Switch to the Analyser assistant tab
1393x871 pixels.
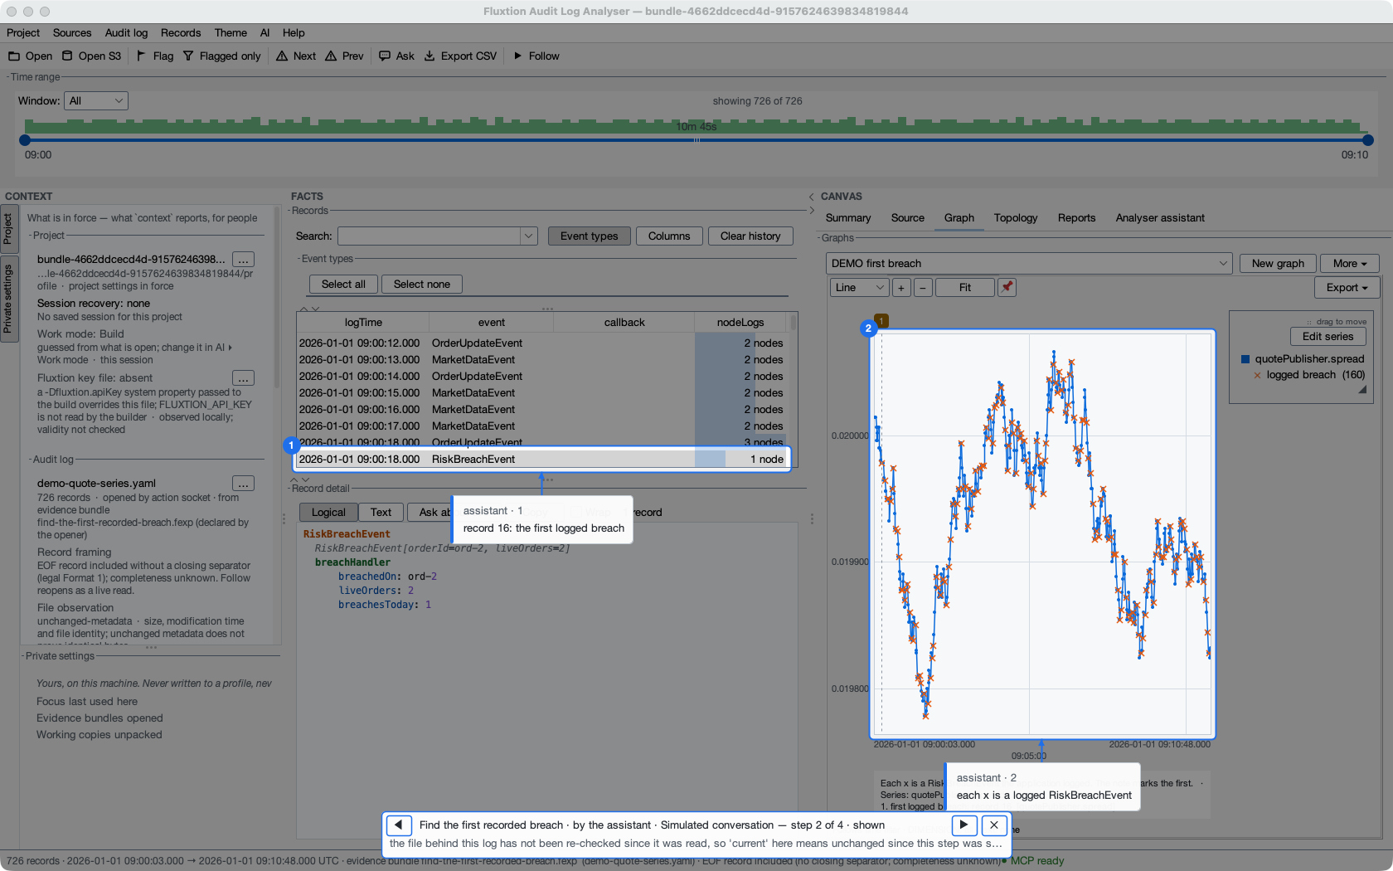tap(1160, 217)
